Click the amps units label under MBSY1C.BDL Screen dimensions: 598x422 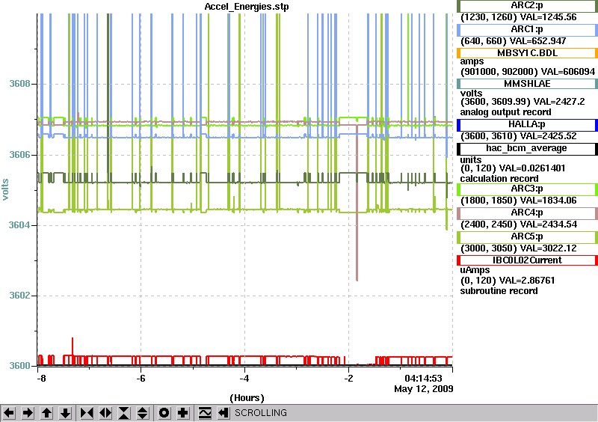click(x=472, y=61)
